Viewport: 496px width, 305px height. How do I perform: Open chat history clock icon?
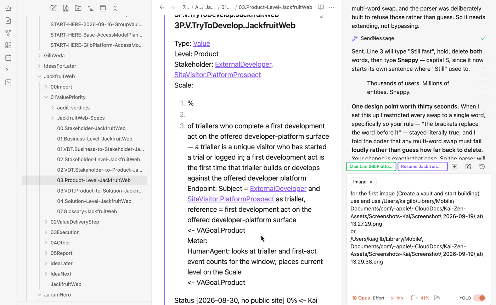482,167
